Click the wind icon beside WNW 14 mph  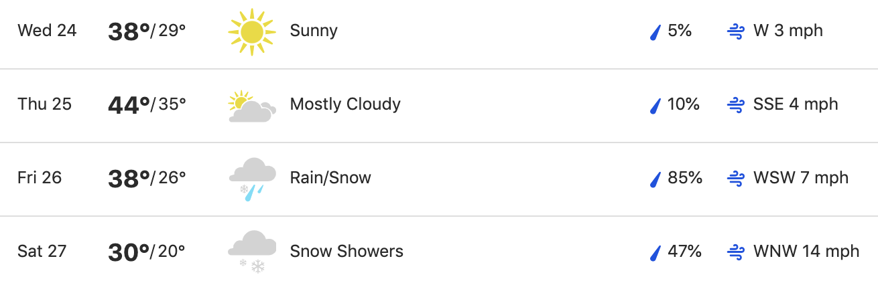tap(736, 252)
